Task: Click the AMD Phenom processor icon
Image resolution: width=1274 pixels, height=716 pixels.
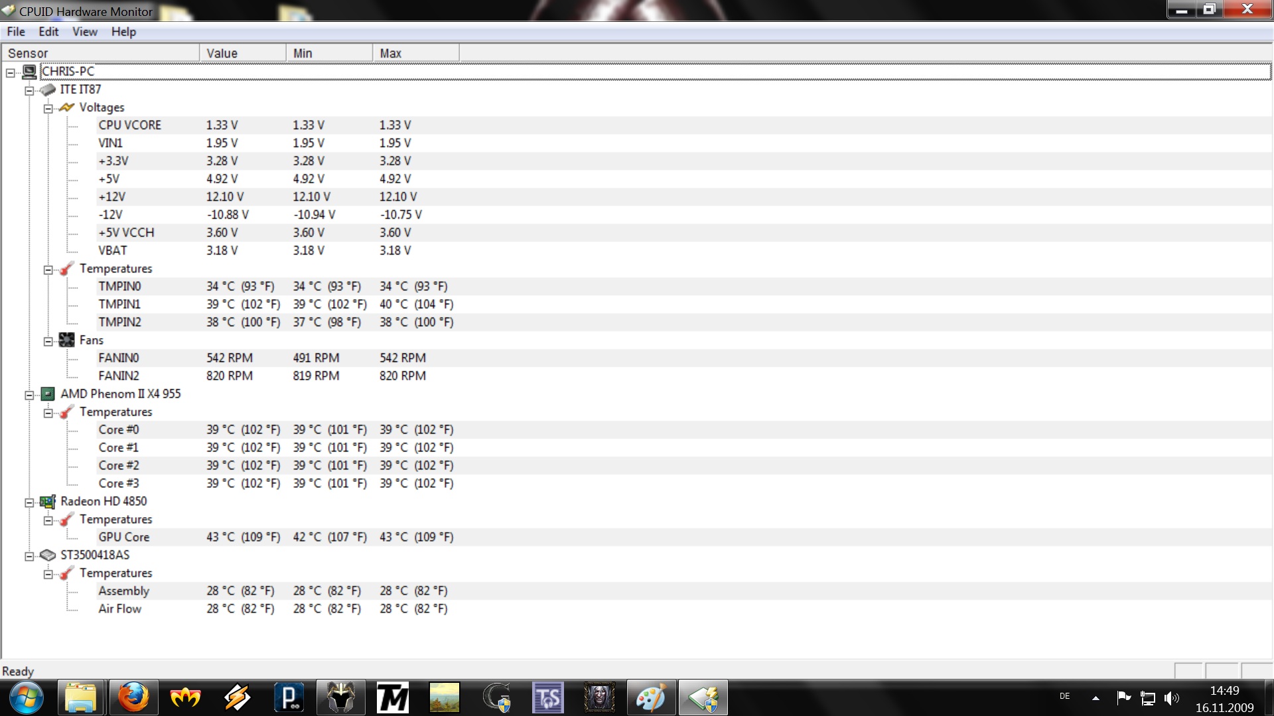Action: pyautogui.click(x=48, y=394)
